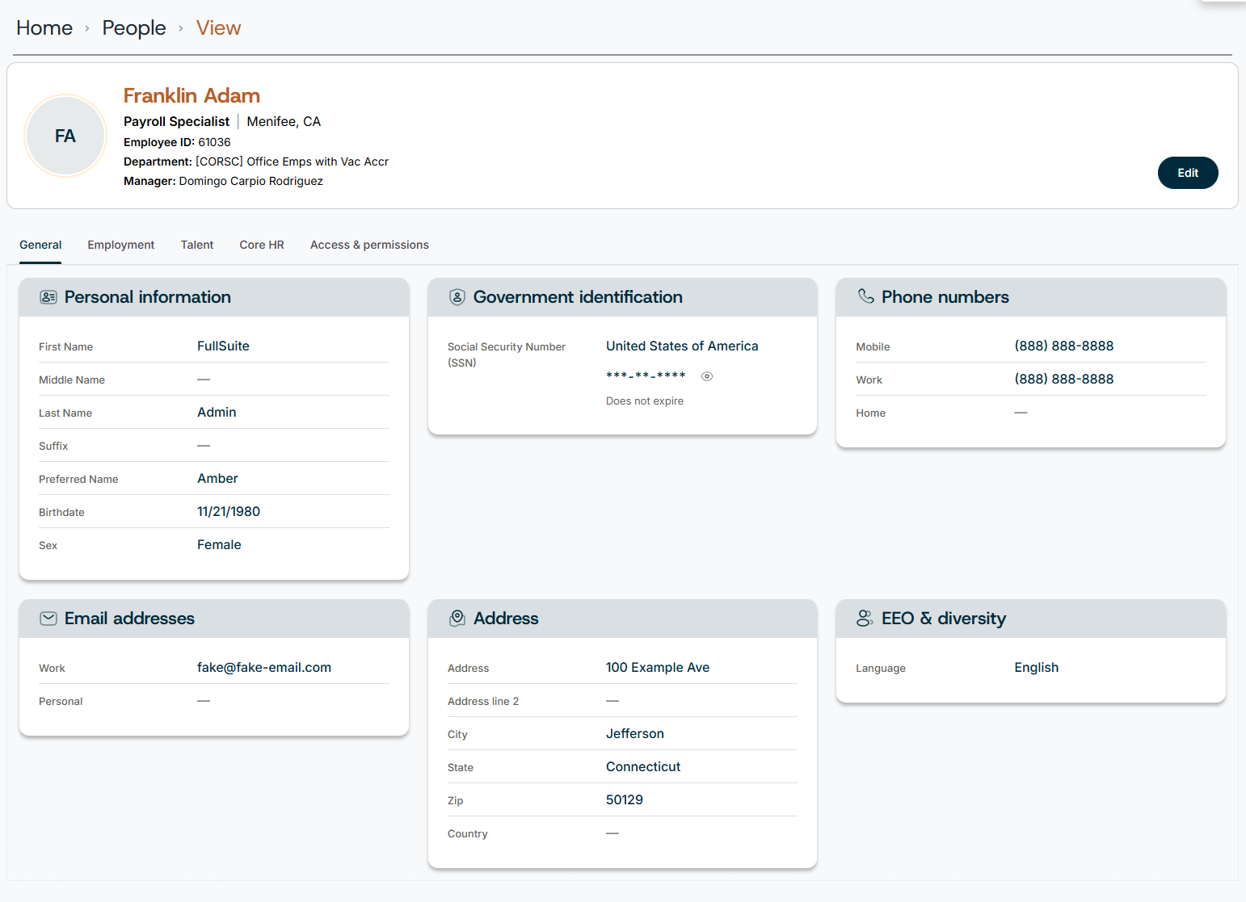The height and width of the screenshot is (902, 1246).
Task: Click the Address map pin icon
Action: coord(457,619)
